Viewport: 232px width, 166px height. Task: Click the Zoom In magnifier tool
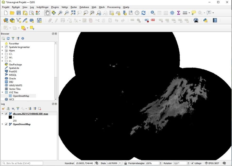(x=60, y=13)
